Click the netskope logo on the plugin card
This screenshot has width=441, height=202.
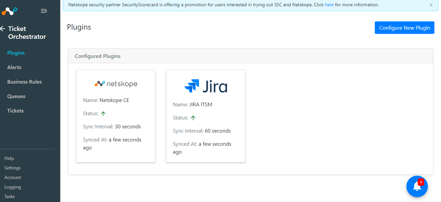116,84
